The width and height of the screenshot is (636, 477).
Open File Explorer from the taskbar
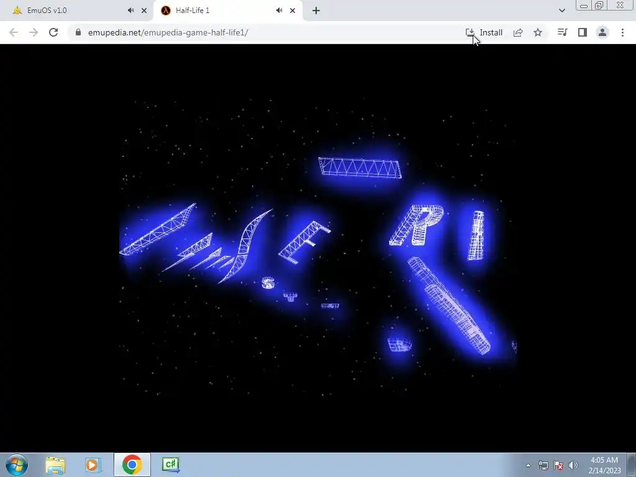pos(55,465)
